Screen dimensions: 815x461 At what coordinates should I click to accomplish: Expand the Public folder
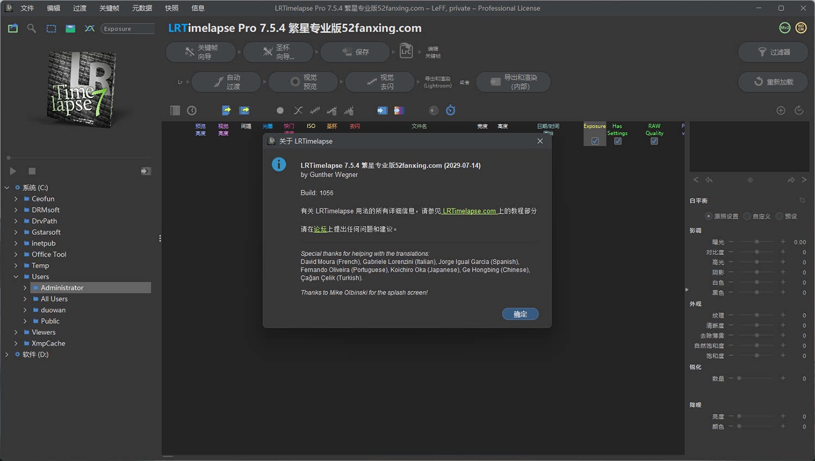(x=25, y=321)
